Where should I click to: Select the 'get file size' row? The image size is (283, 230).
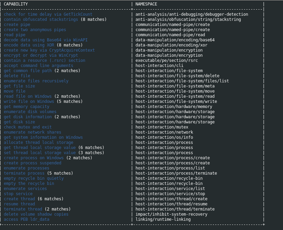click(19, 86)
